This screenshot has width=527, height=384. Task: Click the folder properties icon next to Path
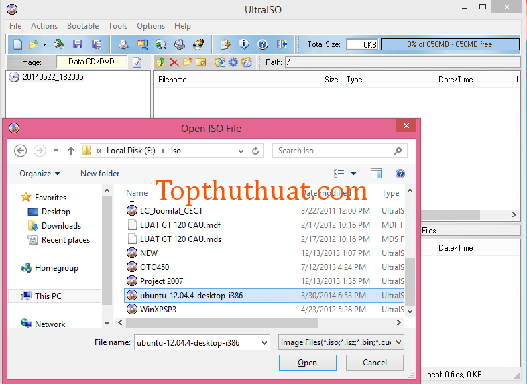[x=247, y=62]
